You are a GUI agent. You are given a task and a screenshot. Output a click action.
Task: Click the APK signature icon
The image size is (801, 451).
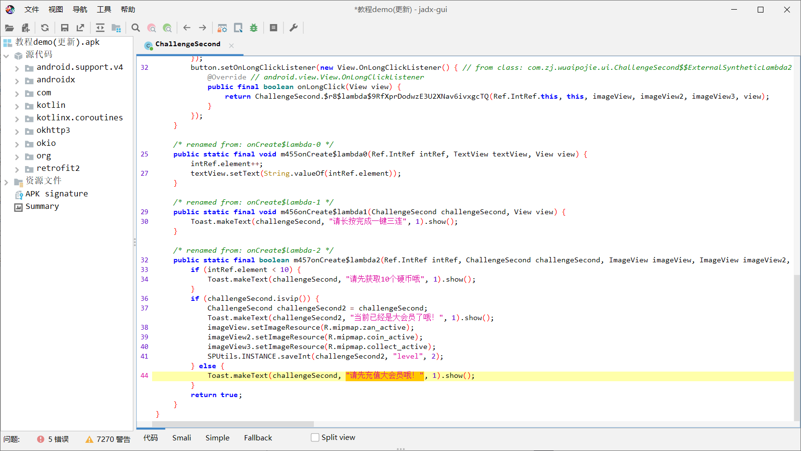point(19,194)
